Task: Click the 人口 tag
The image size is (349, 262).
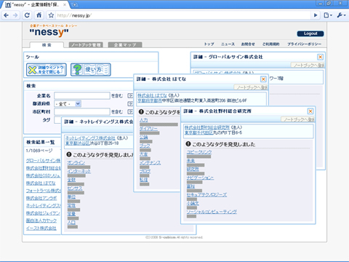Action: point(71,222)
